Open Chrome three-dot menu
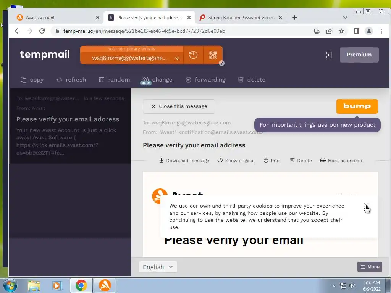This screenshot has width=391, height=293. click(x=381, y=31)
